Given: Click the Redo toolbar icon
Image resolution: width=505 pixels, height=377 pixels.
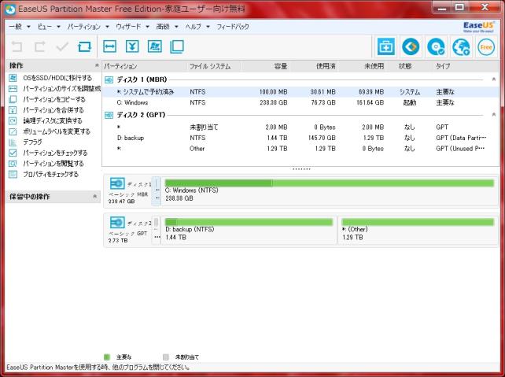Looking at the screenshot, I should tap(39, 47).
